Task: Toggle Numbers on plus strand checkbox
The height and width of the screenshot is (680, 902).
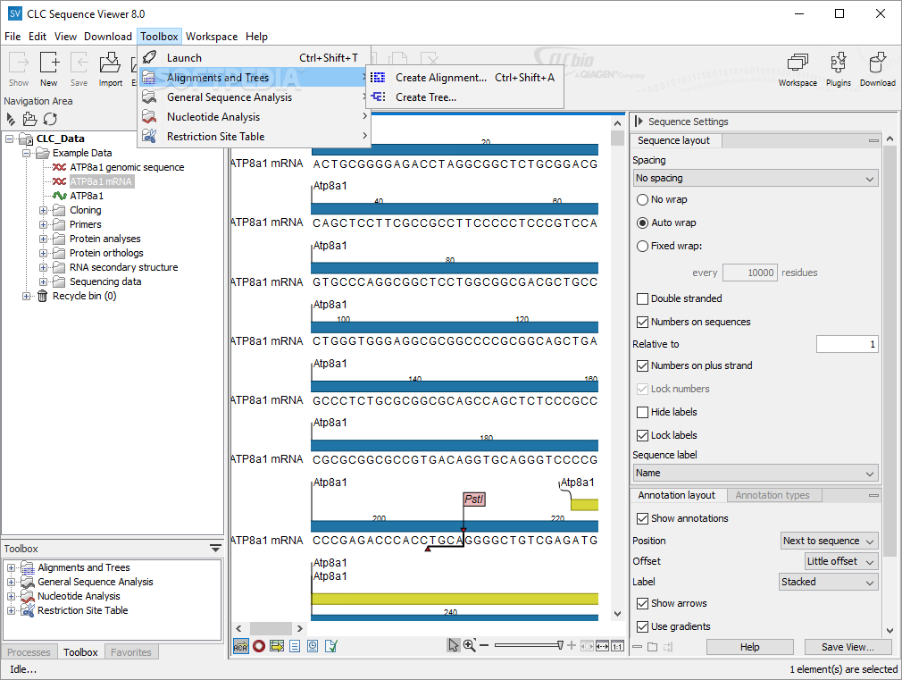Action: click(642, 365)
